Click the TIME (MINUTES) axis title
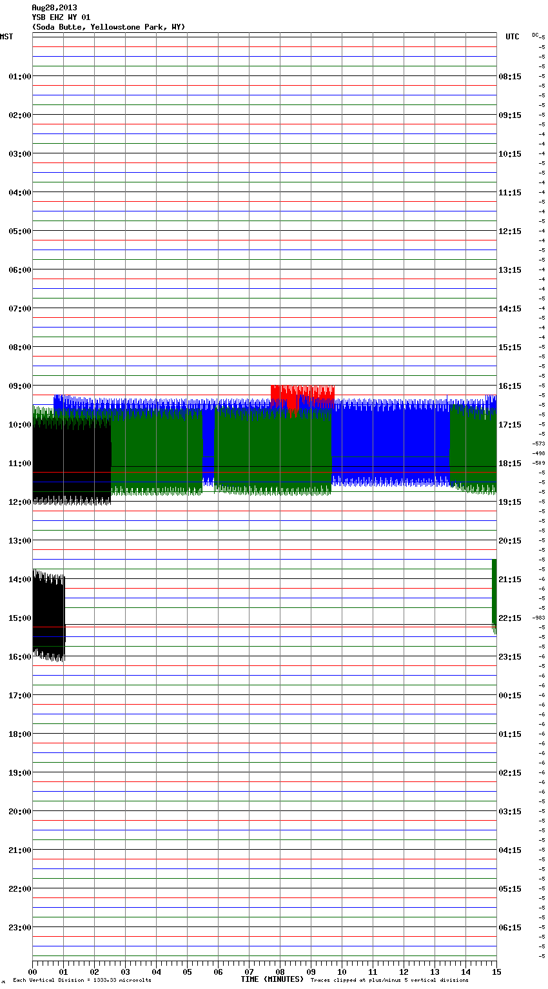This screenshot has height=989, width=548. [272, 979]
